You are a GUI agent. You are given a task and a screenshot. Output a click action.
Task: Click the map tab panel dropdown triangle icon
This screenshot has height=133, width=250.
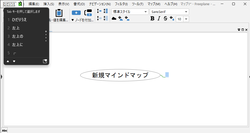[239, 30]
